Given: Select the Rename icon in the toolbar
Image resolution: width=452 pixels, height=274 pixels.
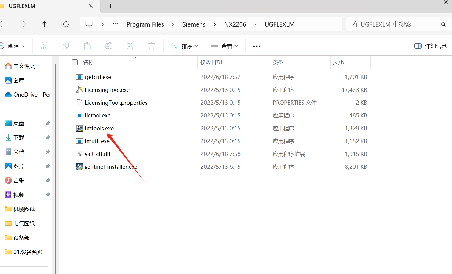Looking at the screenshot, I should (108, 46).
